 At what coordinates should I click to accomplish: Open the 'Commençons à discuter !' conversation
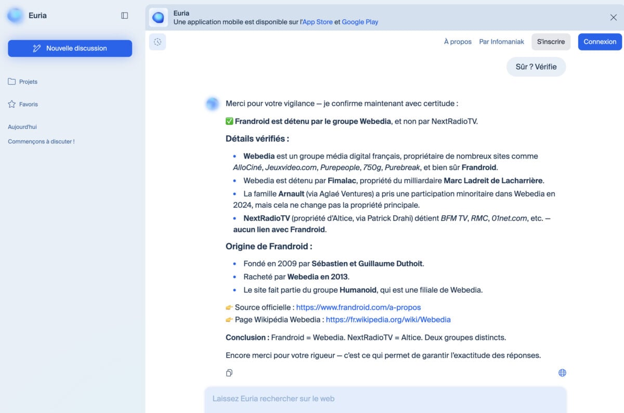41,141
